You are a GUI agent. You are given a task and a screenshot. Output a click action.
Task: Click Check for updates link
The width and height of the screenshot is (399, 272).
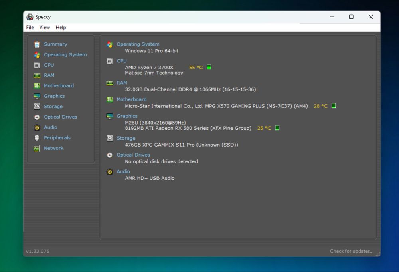(x=352, y=251)
